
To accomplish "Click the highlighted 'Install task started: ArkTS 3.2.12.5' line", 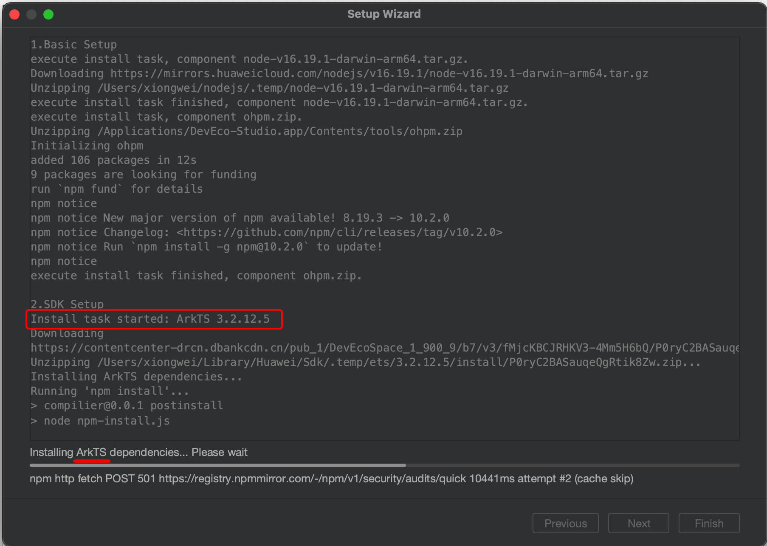I will 154,319.
